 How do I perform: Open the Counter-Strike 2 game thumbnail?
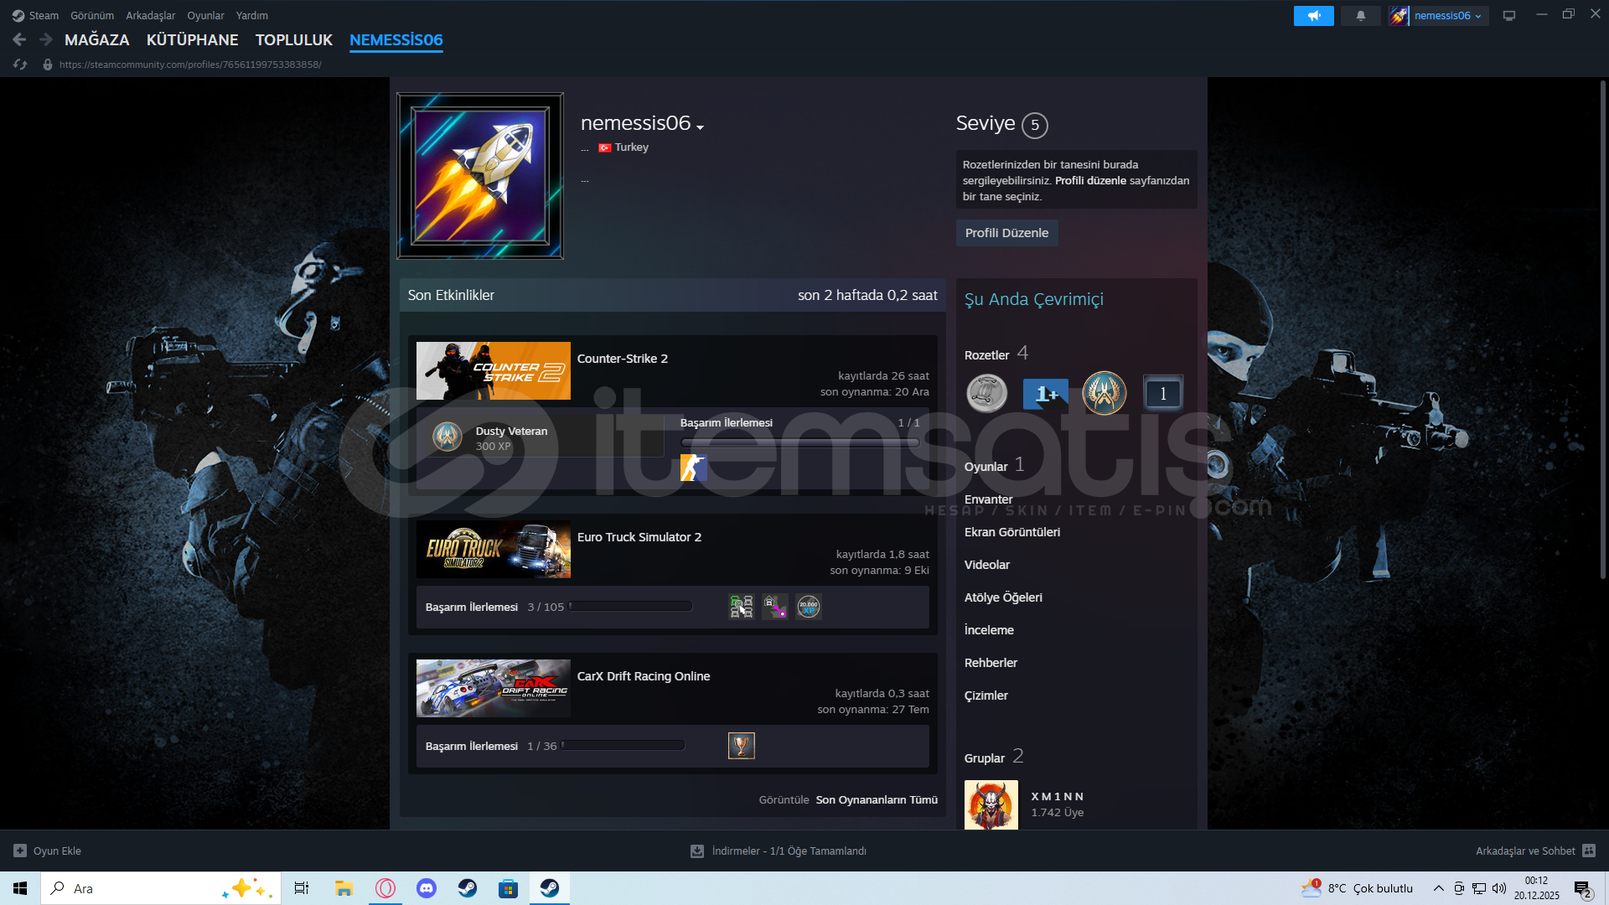493,370
